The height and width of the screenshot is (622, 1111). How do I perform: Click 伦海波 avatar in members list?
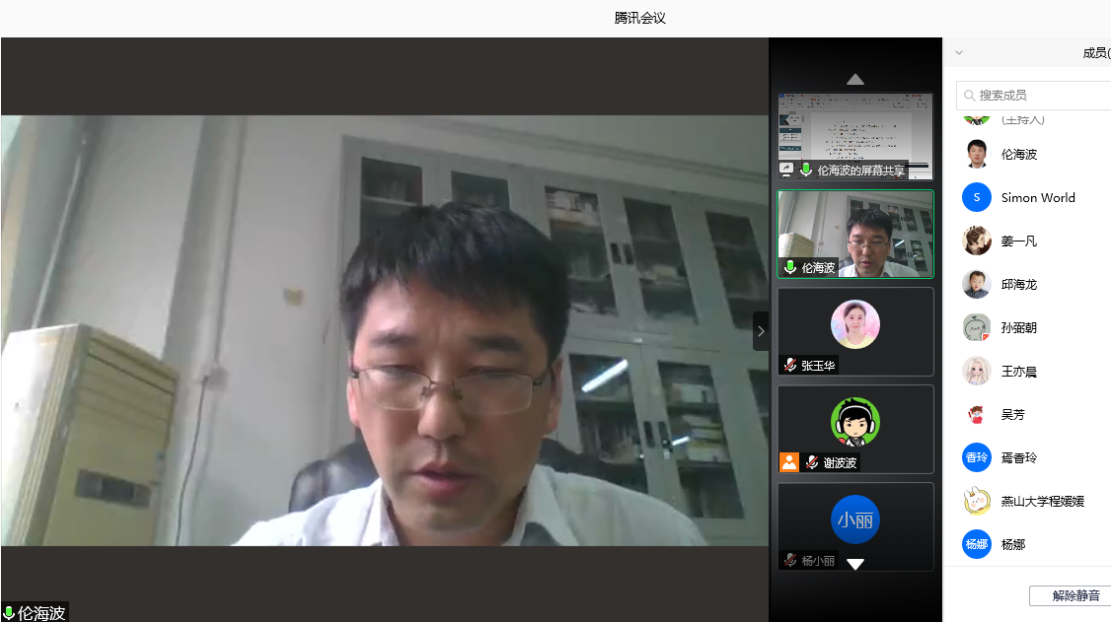click(977, 154)
